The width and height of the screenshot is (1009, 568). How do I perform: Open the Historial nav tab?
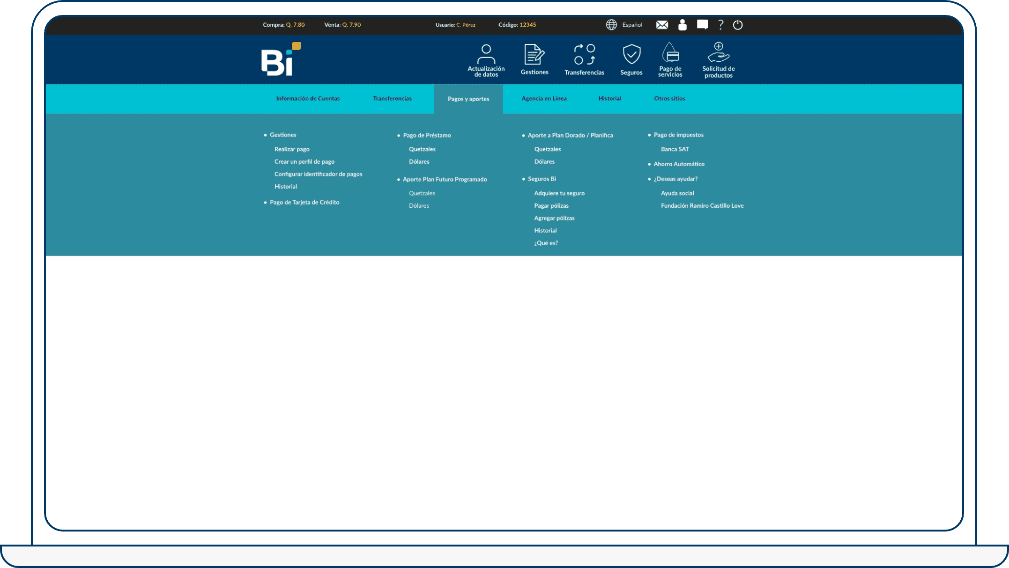click(x=609, y=98)
